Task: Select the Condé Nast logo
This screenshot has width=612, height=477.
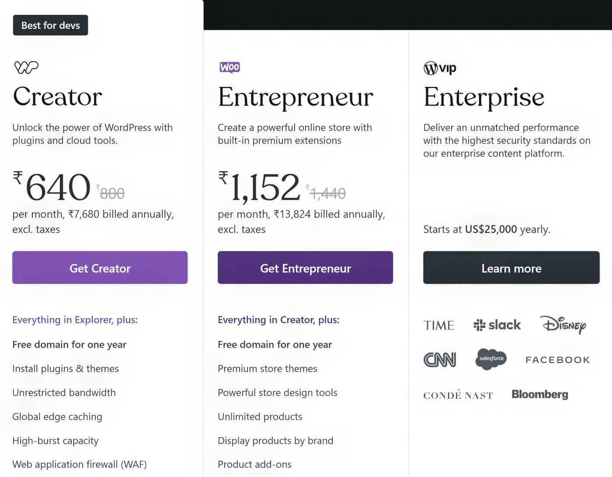Action: pos(458,395)
